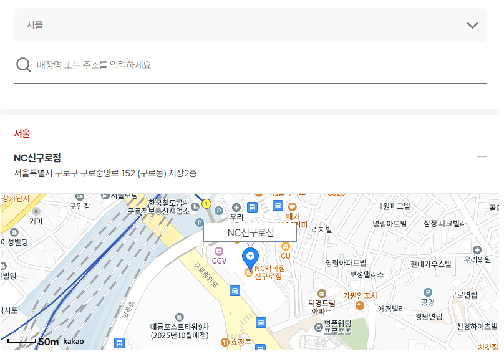Image resolution: width=504 pixels, height=359 pixels.
Task: Select the bus stop icon near 우리 bank
Action: (x=252, y=206)
